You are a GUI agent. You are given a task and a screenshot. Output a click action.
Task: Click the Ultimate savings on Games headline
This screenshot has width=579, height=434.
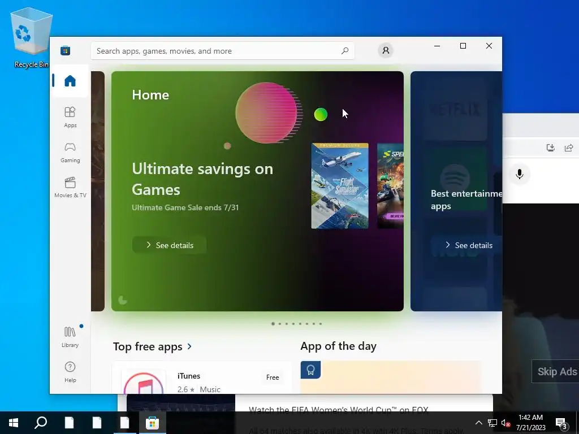202,179
